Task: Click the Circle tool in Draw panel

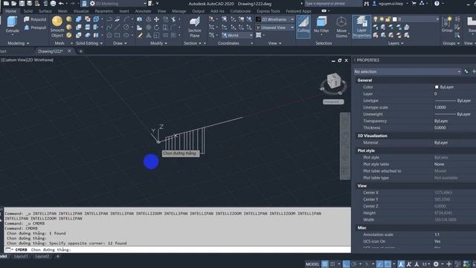Action: coord(126,28)
